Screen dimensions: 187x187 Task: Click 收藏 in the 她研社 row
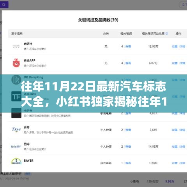pos(175,46)
